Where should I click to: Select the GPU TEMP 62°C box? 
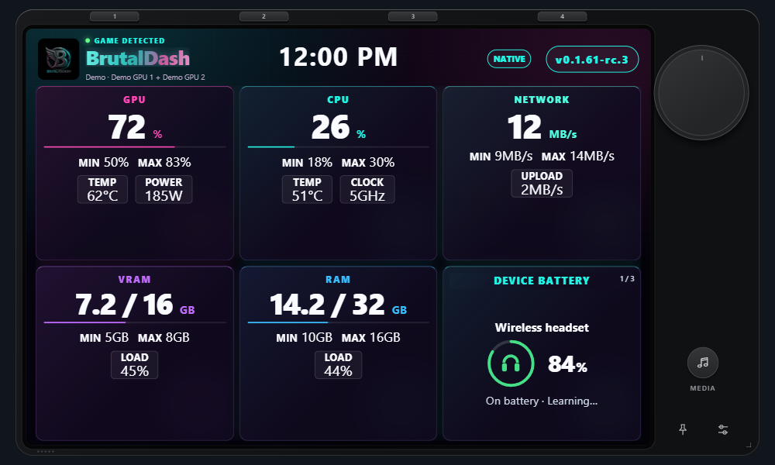click(x=102, y=189)
